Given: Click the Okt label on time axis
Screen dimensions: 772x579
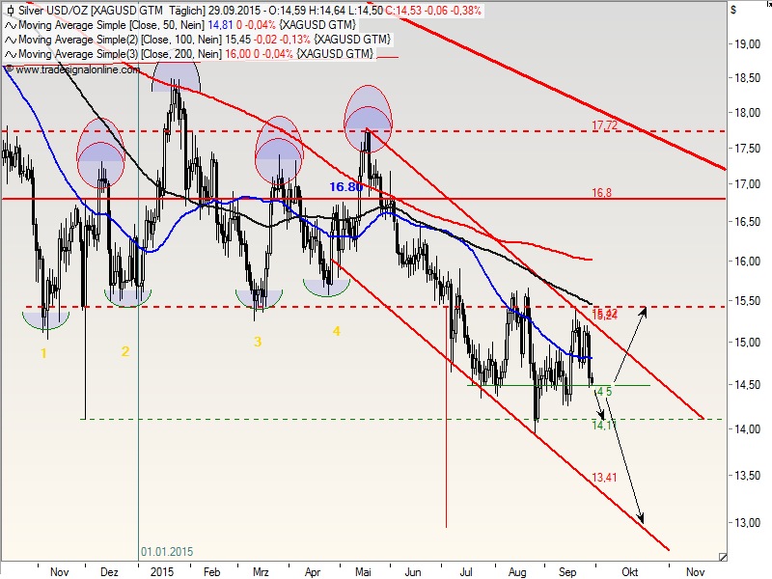Looking at the screenshot, I should (x=630, y=572).
